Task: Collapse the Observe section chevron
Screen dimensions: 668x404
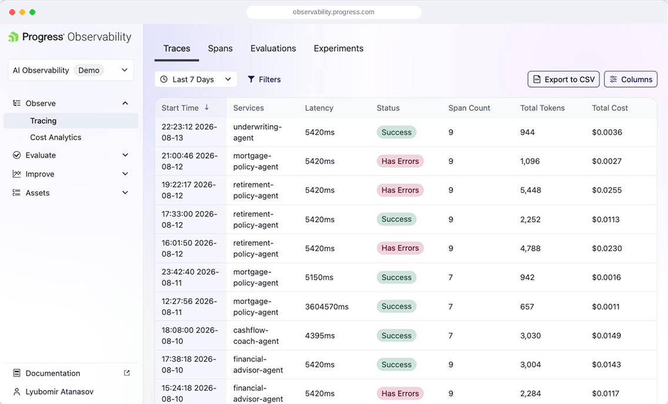Action: point(125,103)
